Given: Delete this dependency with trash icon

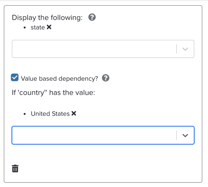Looking at the screenshot, I should tap(15, 168).
